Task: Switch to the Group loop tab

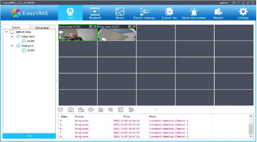Action: coord(42,28)
